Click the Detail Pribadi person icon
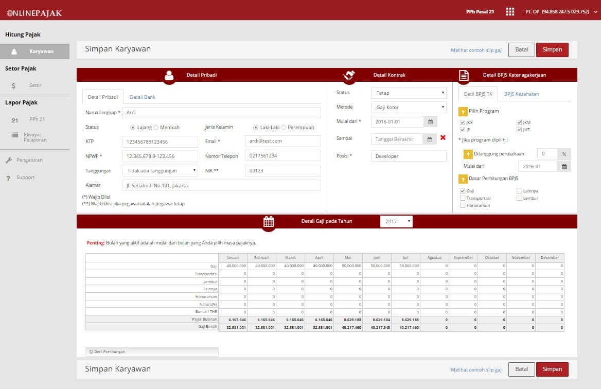 coord(169,75)
